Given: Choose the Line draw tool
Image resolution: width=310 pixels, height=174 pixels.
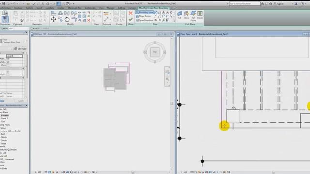Looking at the screenshot, I should (156, 13).
